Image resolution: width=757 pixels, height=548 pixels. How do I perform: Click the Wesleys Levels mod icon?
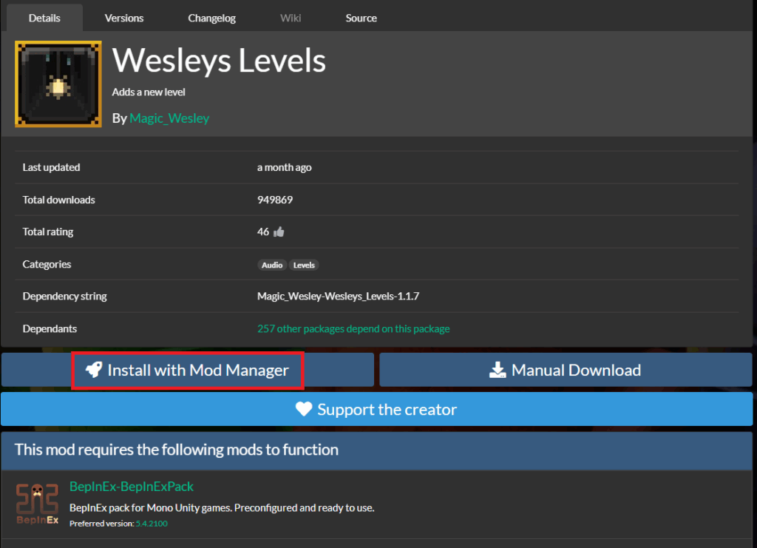coord(58,84)
